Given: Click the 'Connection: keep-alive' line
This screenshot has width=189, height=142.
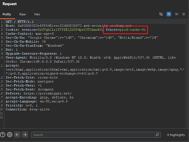Looking at the screenshot, I should tap(28, 109).
